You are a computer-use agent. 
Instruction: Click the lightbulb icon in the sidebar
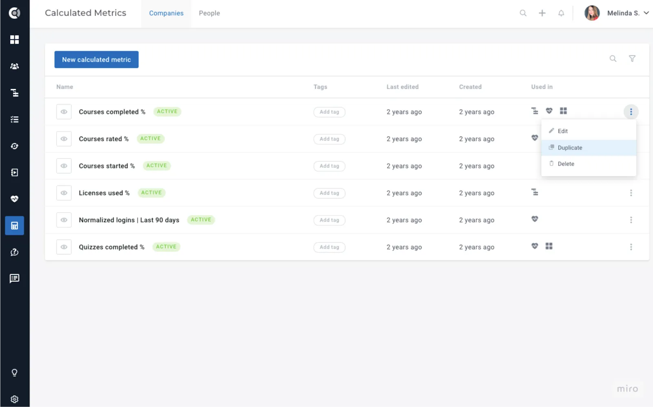pos(15,372)
